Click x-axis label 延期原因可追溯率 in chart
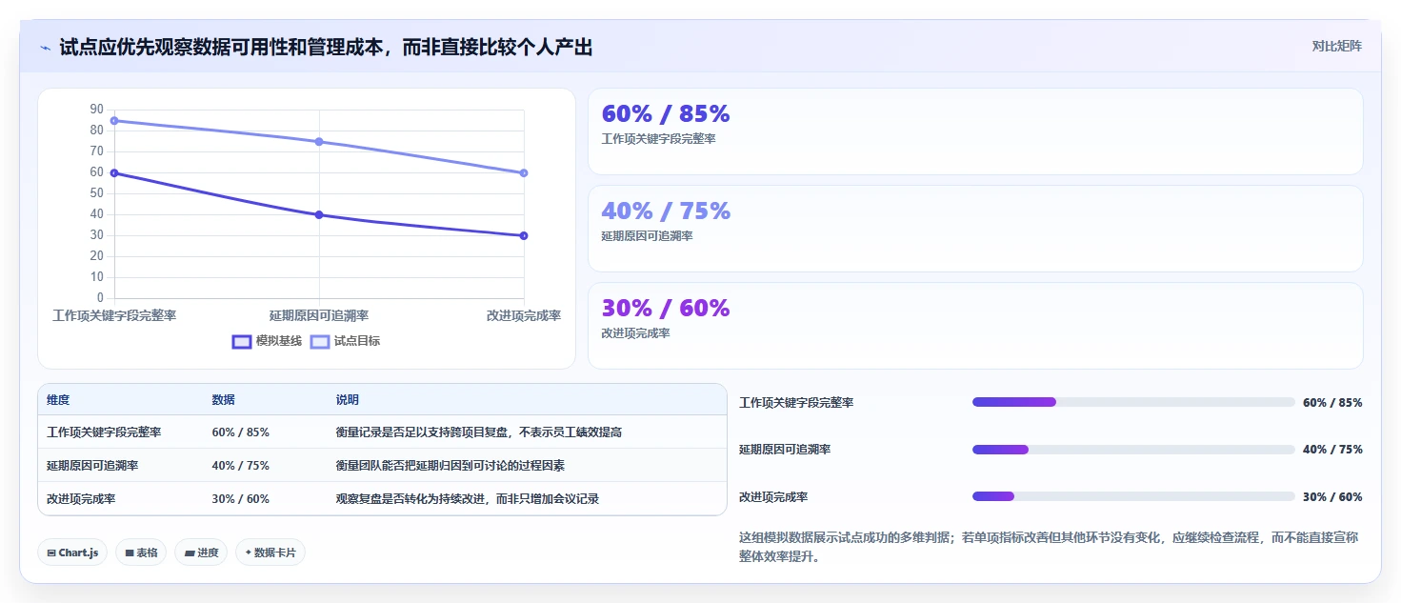This screenshot has height=603, width=1401. 319,315
